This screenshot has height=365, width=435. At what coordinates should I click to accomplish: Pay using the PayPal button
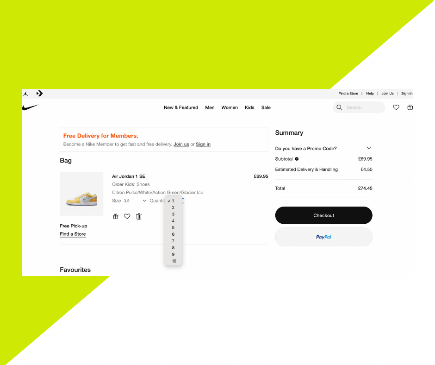323,237
